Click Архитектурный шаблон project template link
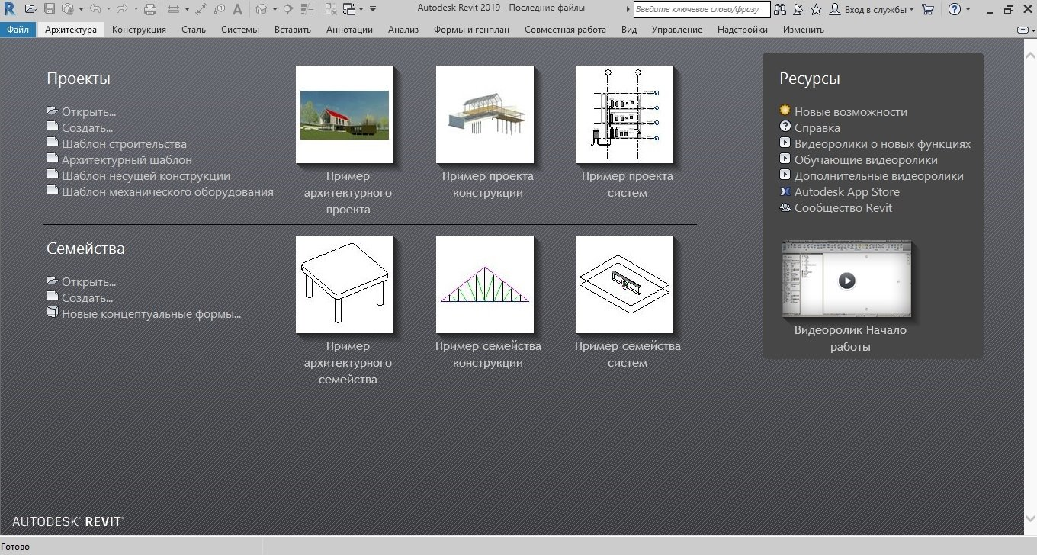Viewport: 1037px width, 555px height. click(127, 160)
